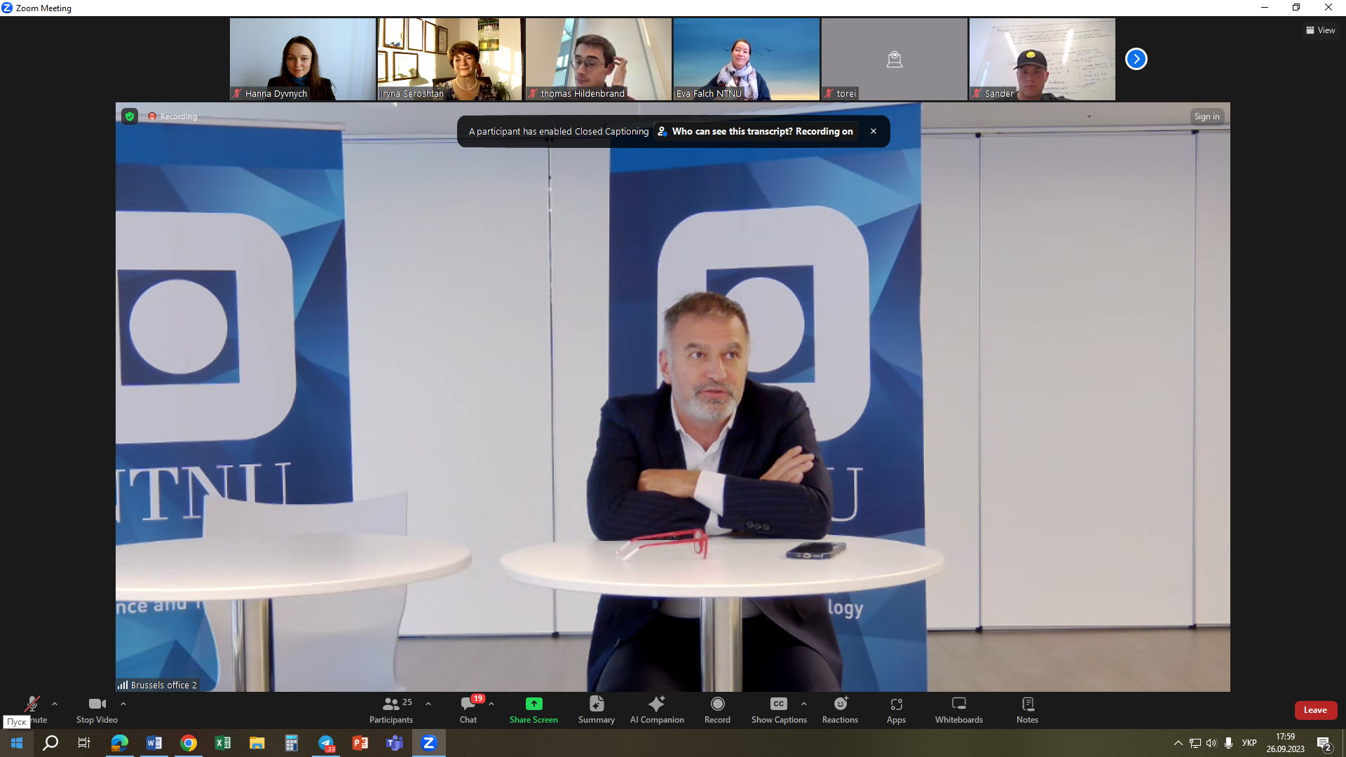Open the Reactions picker

[x=840, y=709]
